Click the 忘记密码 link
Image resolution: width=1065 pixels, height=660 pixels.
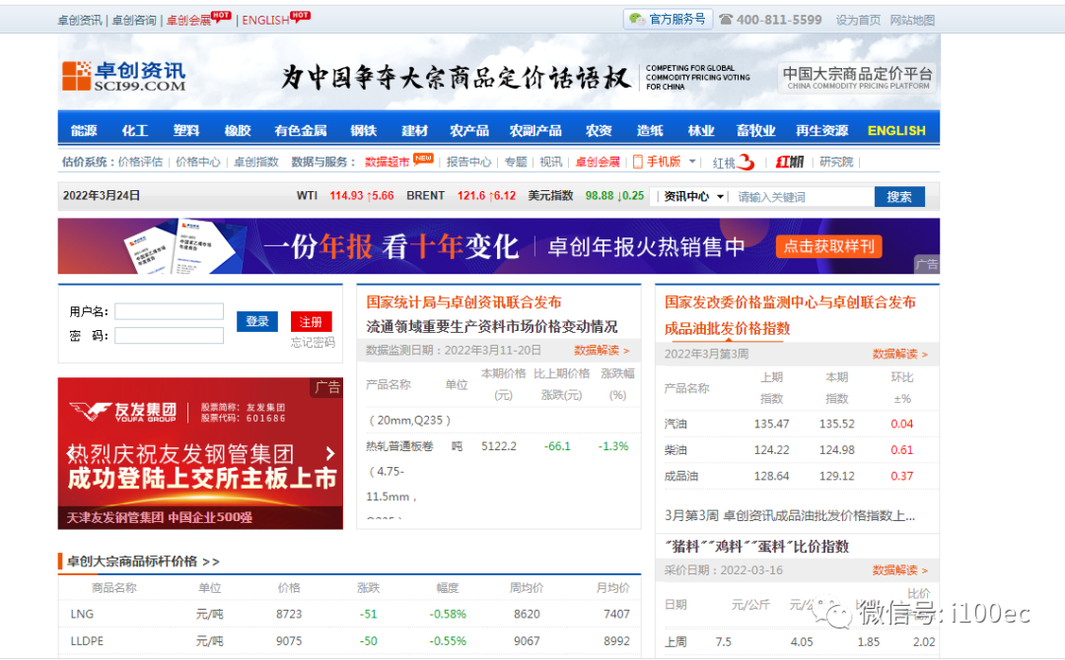[313, 343]
